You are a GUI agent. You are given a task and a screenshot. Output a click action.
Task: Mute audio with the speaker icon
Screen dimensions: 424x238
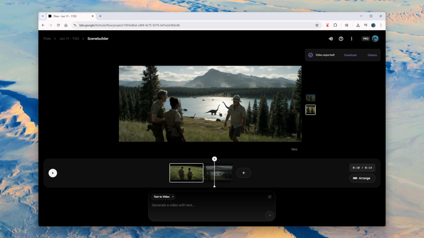tap(331, 38)
